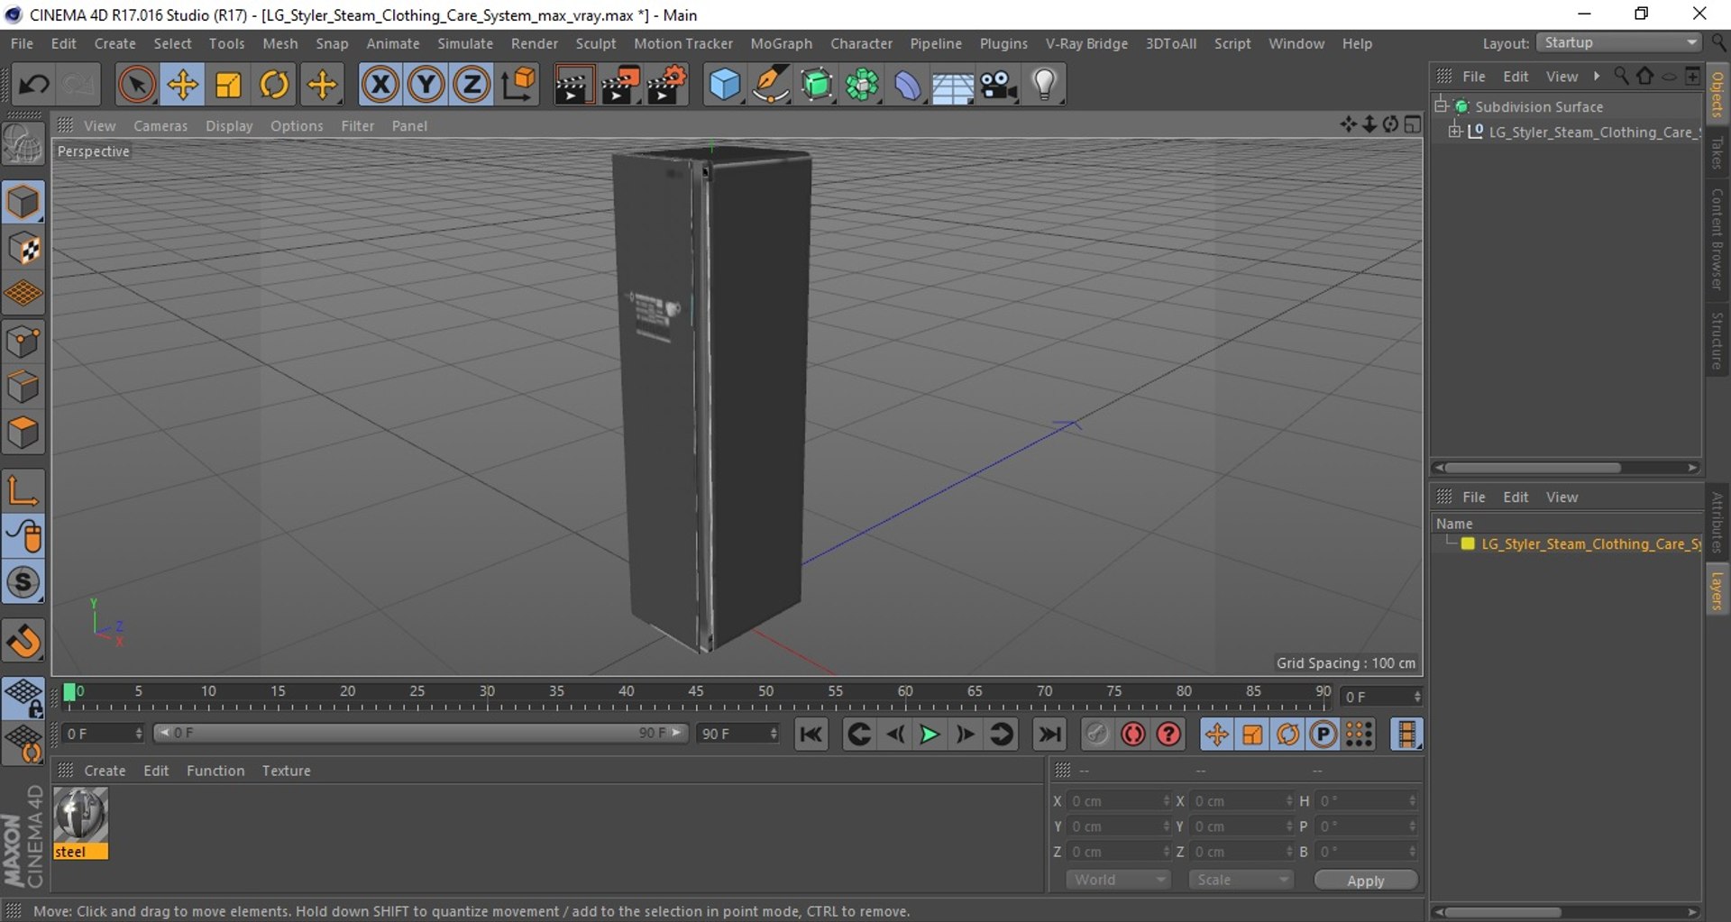Open Edit Render Settings icon
Screen dimensions: 1731x922
click(x=667, y=85)
